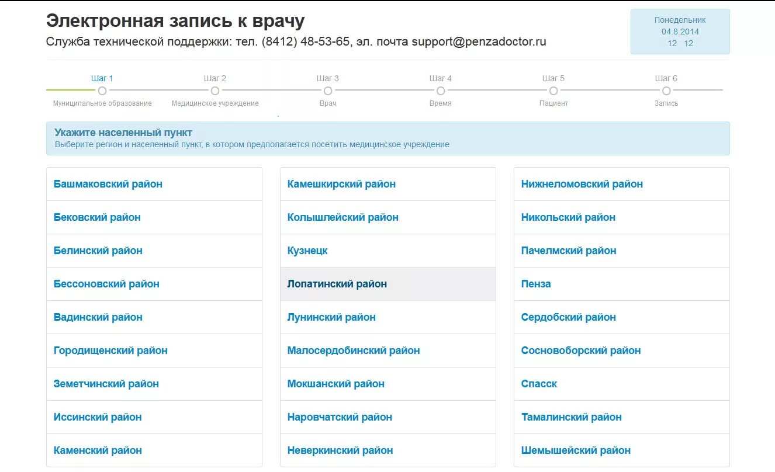The width and height of the screenshot is (775, 472).
Task: Click Шаг 1 step circle
Action: pos(102,91)
